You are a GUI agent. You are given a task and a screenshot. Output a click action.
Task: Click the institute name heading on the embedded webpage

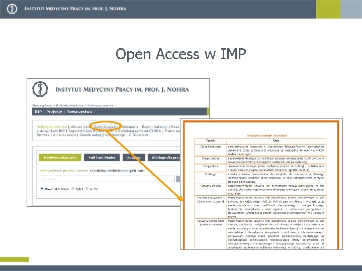122,89
